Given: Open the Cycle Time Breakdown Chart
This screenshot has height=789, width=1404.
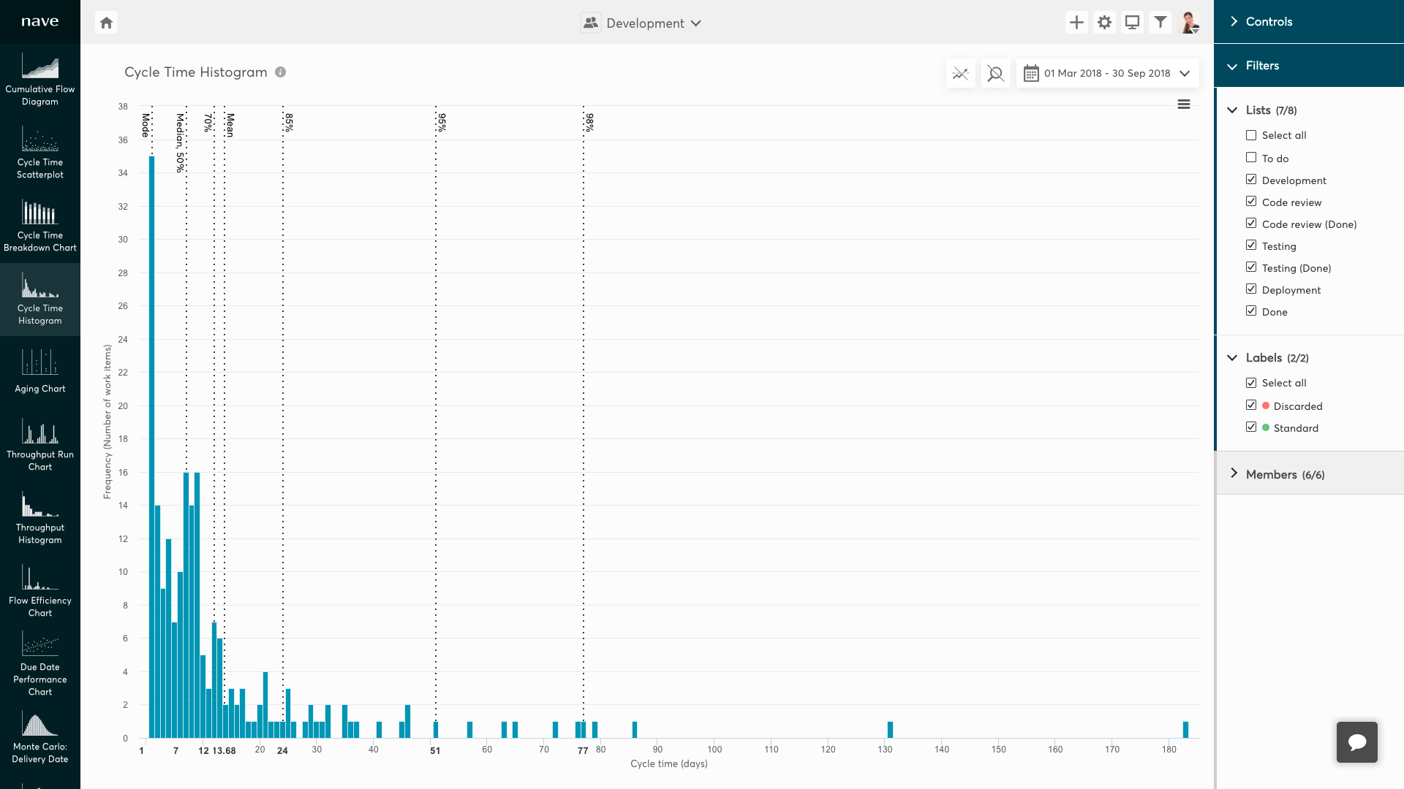Looking at the screenshot, I should (x=40, y=225).
